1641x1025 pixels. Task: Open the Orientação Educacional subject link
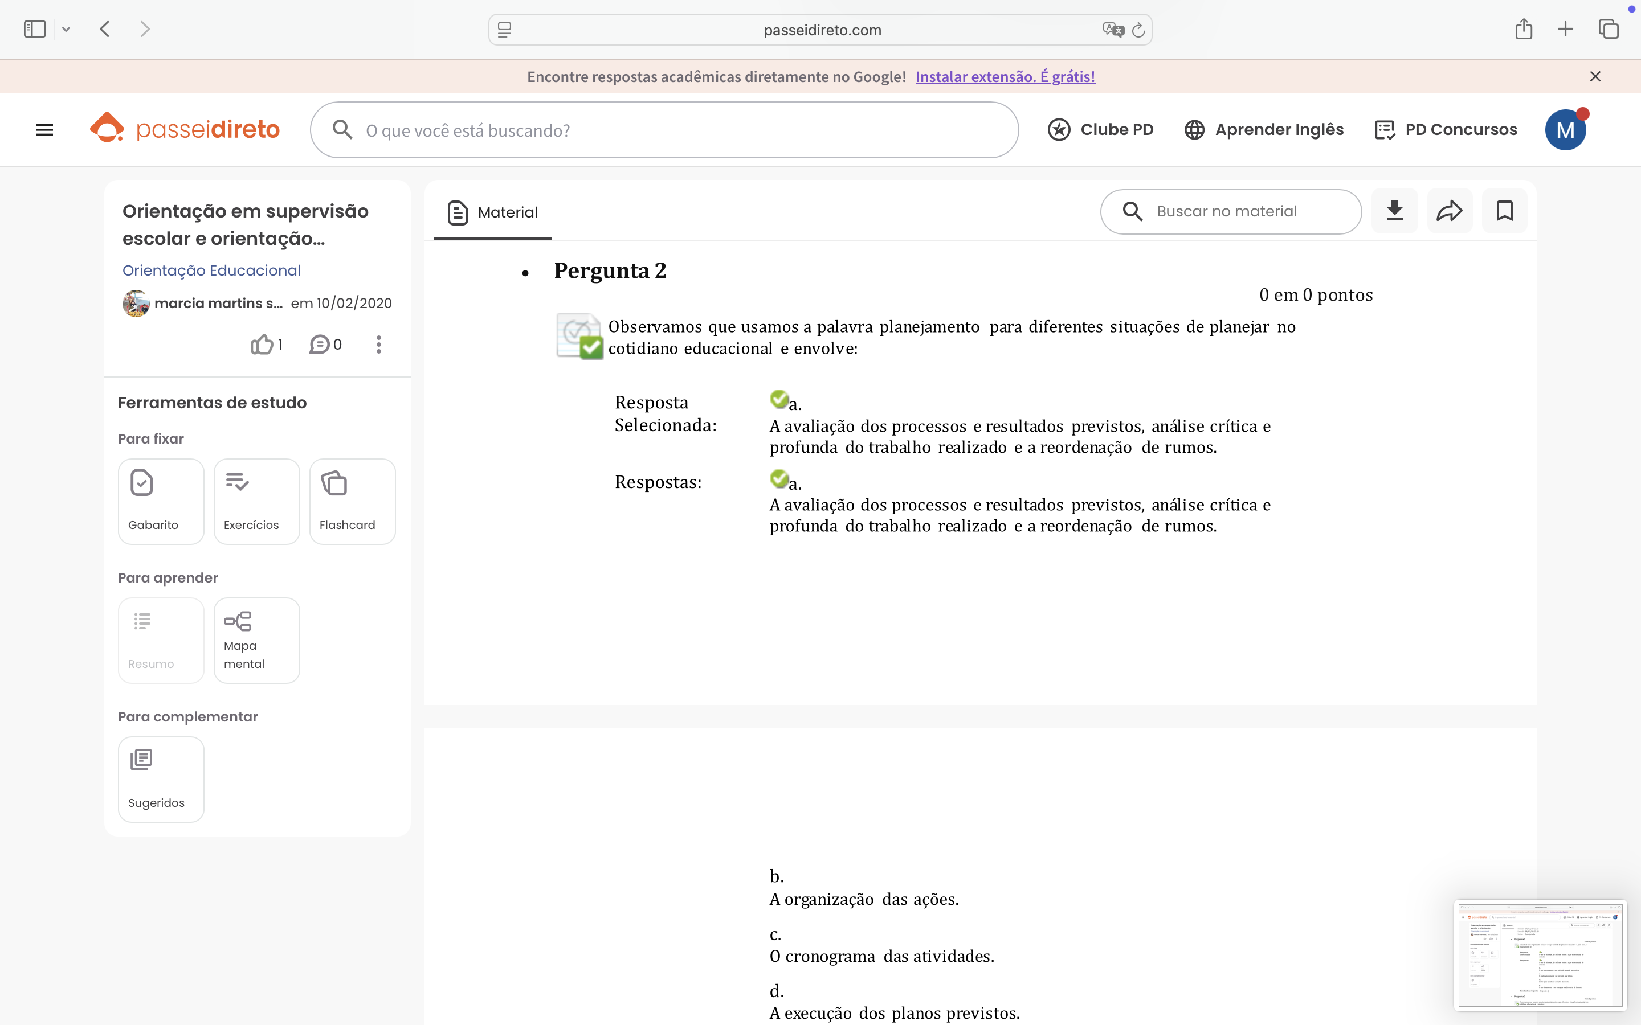tap(211, 270)
